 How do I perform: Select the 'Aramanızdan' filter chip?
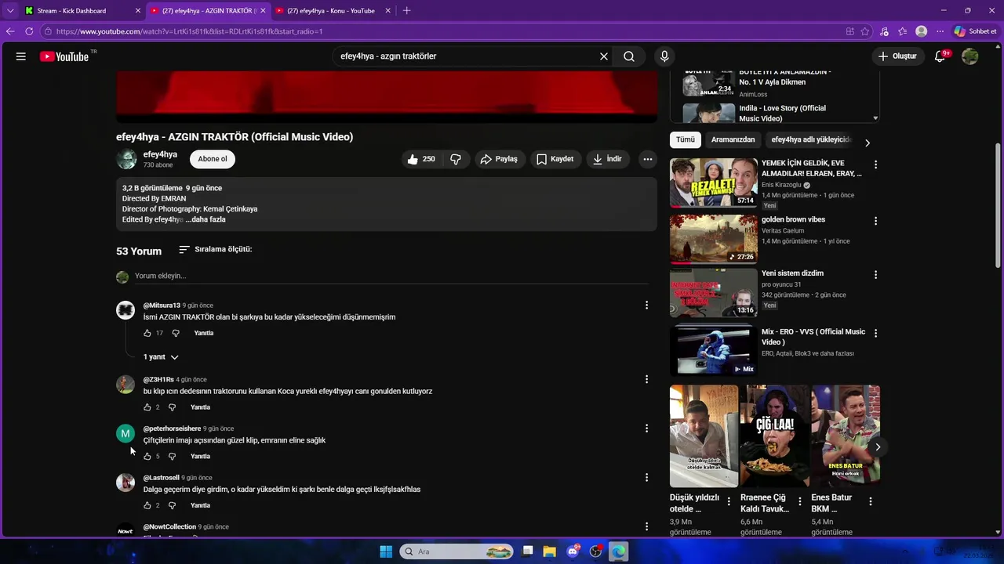pos(733,139)
